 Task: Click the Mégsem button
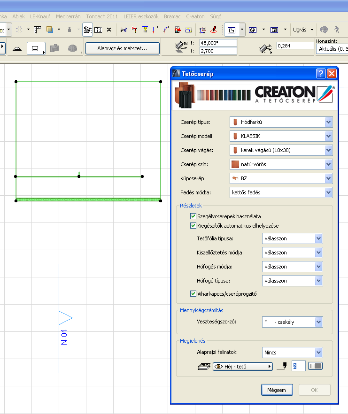pos(277,390)
